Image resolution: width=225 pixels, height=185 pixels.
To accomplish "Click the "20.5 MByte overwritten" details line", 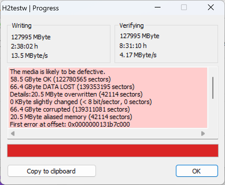I will (x=76, y=94).
